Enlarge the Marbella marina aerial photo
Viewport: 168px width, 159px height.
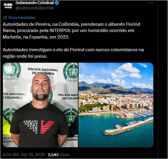coord(116,105)
